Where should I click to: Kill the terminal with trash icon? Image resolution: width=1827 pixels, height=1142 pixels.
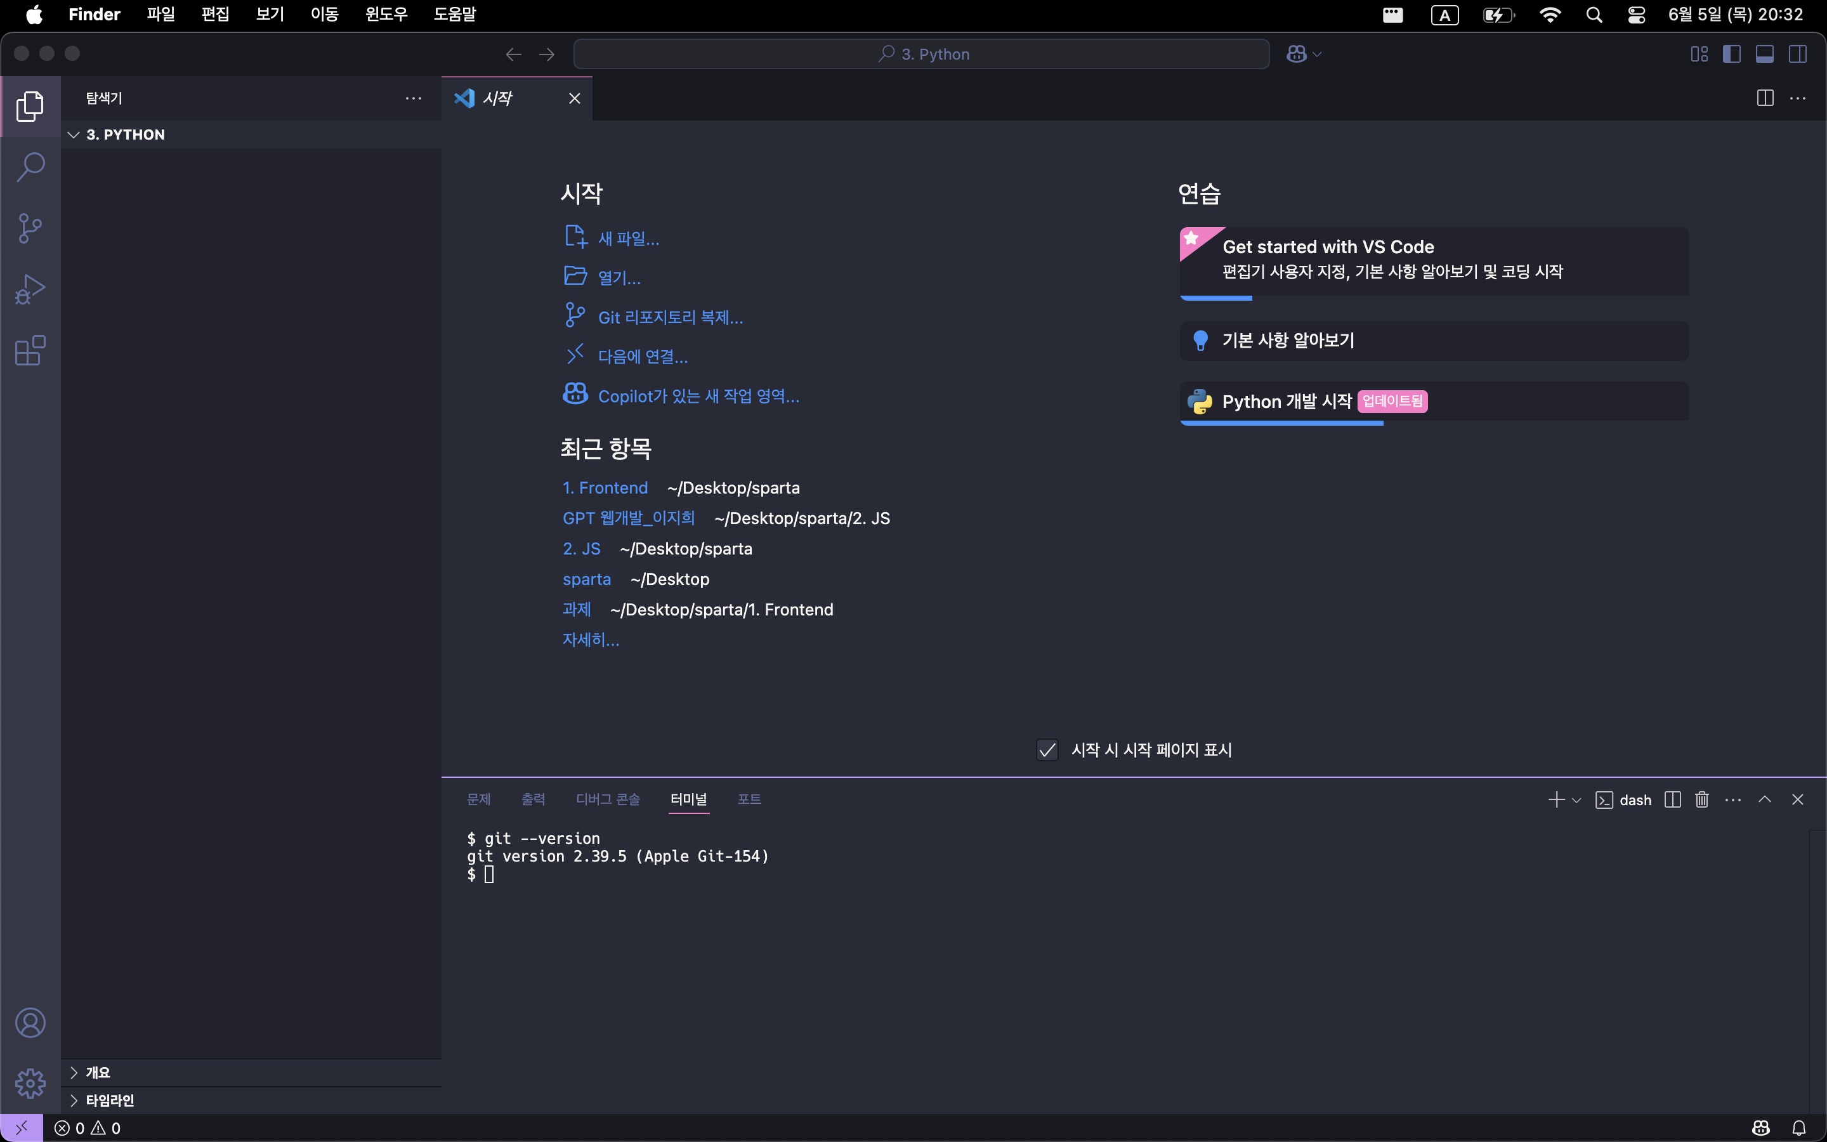1701,800
